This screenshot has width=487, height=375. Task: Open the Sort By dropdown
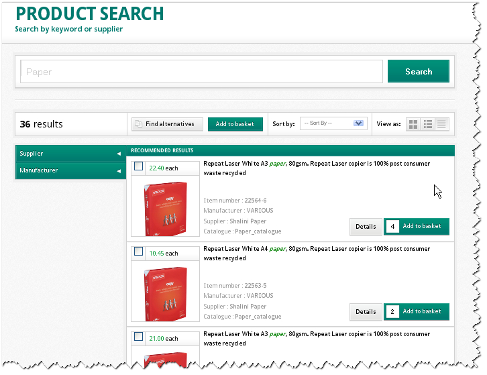(333, 123)
